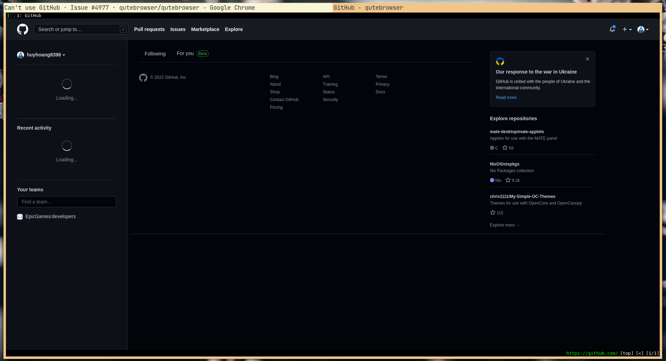Go to Pull requests
Screen dimensions: 666x361
[150, 29]
